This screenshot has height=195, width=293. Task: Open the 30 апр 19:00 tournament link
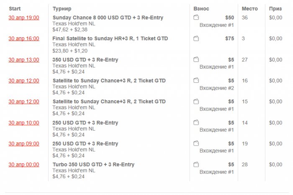(x=24, y=18)
